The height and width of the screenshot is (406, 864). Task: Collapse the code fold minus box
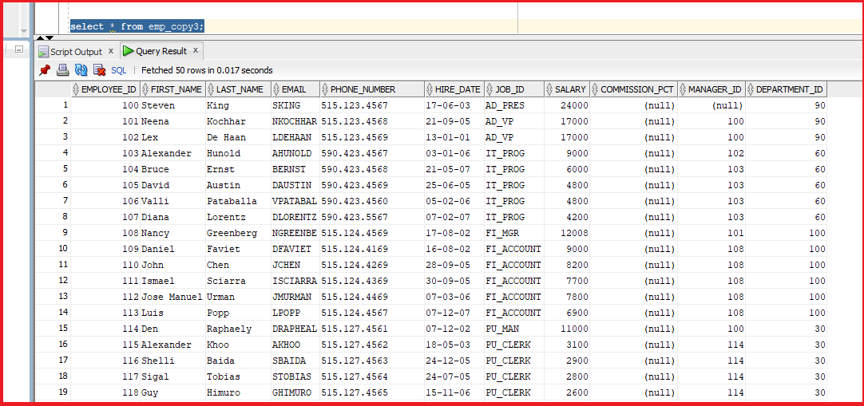[x=19, y=49]
